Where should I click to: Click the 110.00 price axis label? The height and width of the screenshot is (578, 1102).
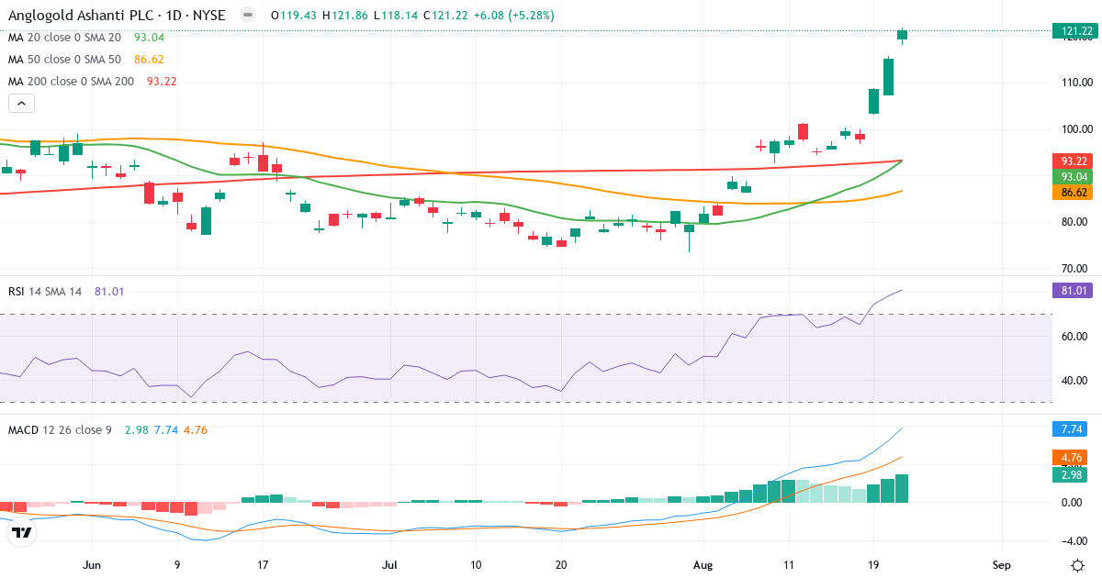1076,83
